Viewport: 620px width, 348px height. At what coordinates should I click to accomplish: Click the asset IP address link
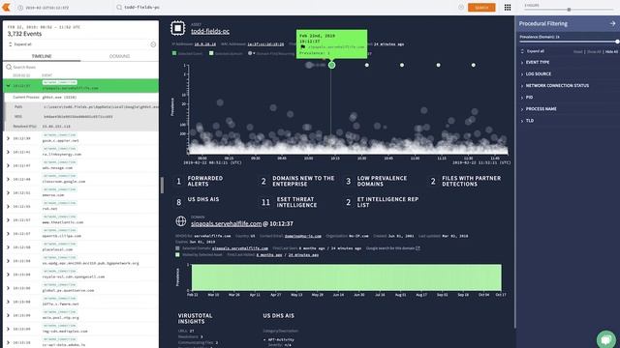[x=204, y=44]
